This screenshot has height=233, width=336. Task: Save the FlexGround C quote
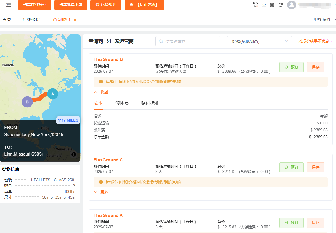tap(315, 167)
